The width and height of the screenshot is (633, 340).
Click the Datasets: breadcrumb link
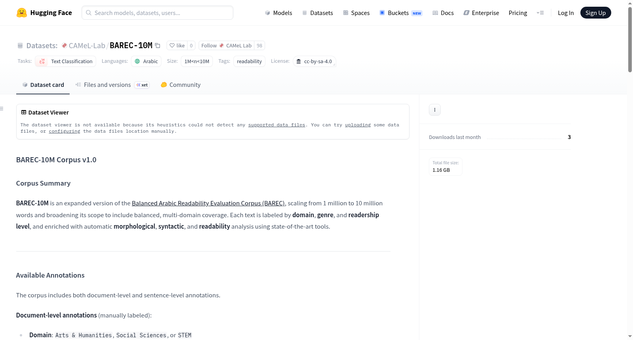point(42,45)
